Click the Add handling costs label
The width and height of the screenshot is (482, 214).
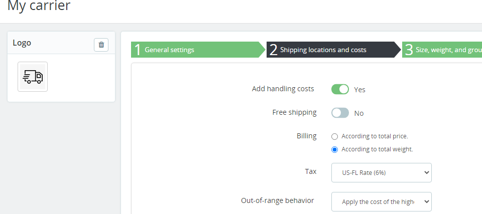point(283,89)
